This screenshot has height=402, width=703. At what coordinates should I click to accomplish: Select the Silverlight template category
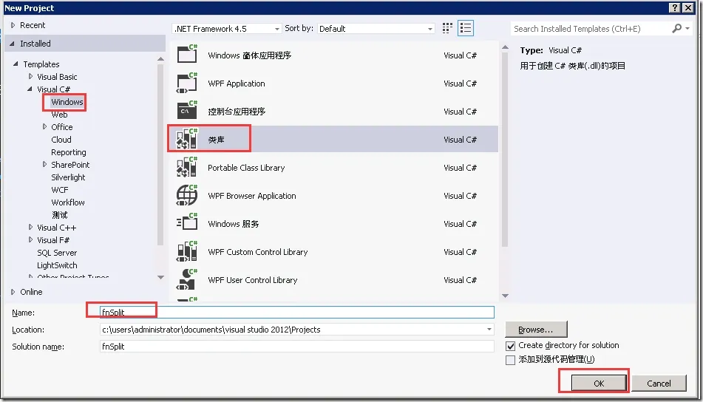(x=68, y=177)
